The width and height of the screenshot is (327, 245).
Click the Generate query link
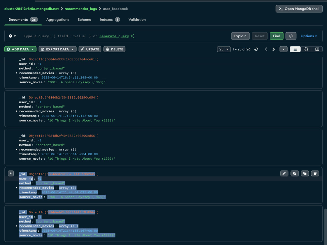[x=114, y=36]
